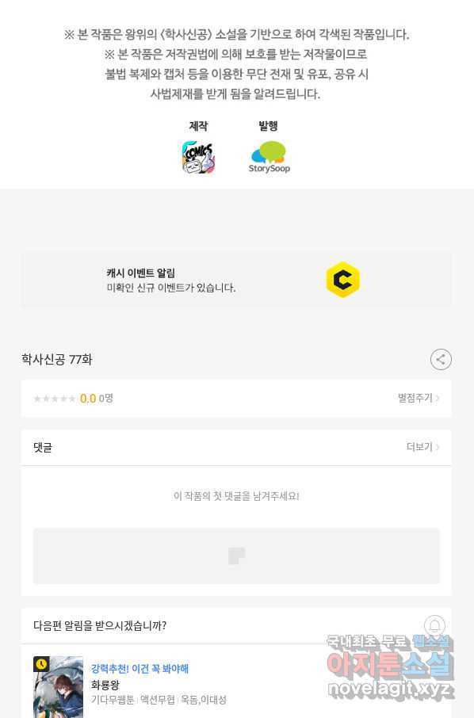The image size is (474, 718).
Task: Click the StorySoop publisher logo
Action: click(269, 158)
